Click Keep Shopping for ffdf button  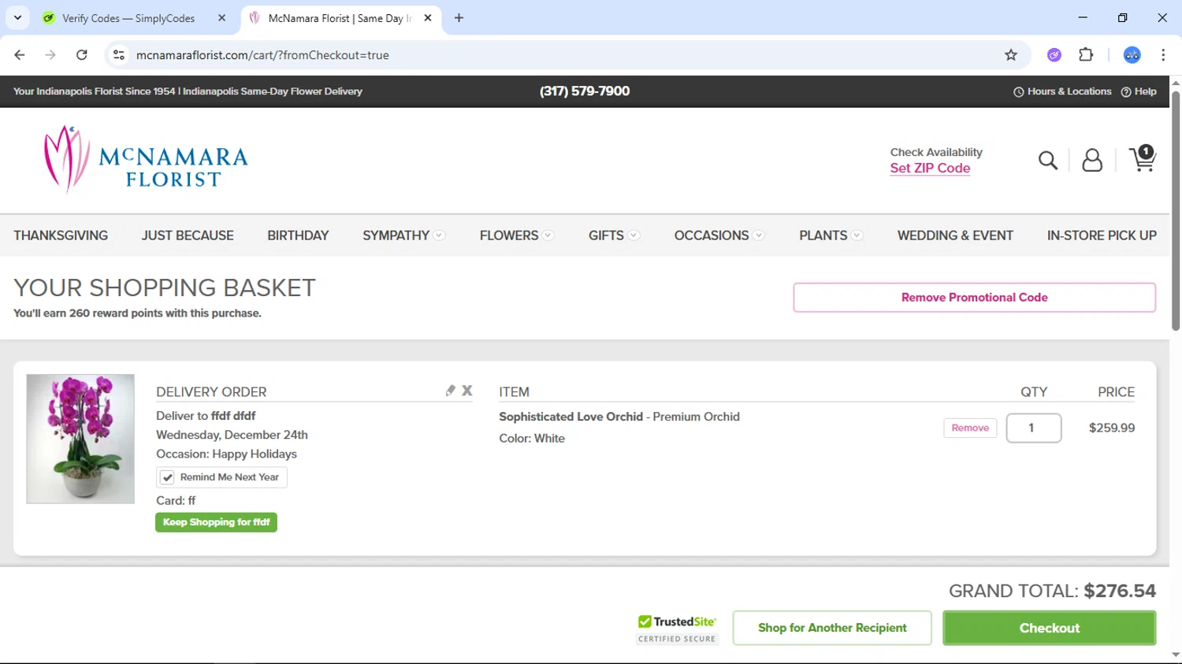[216, 522]
